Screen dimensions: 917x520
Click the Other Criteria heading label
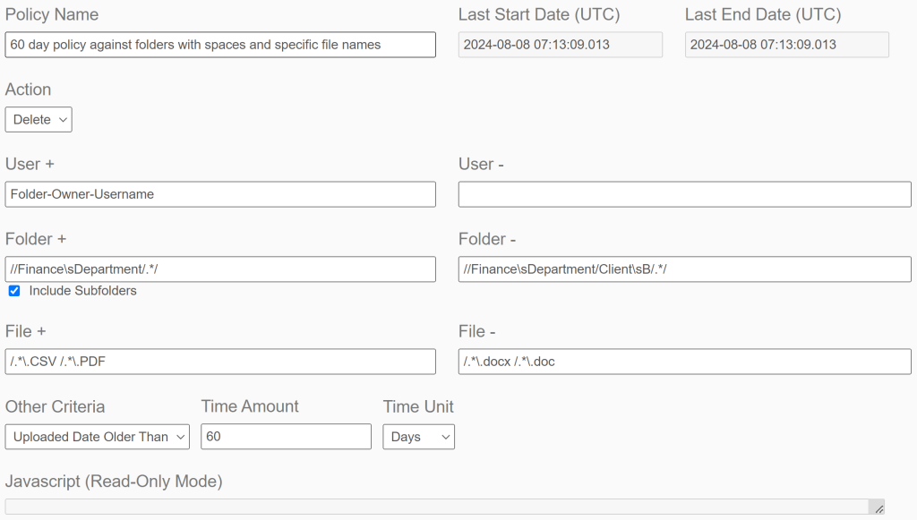point(56,407)
